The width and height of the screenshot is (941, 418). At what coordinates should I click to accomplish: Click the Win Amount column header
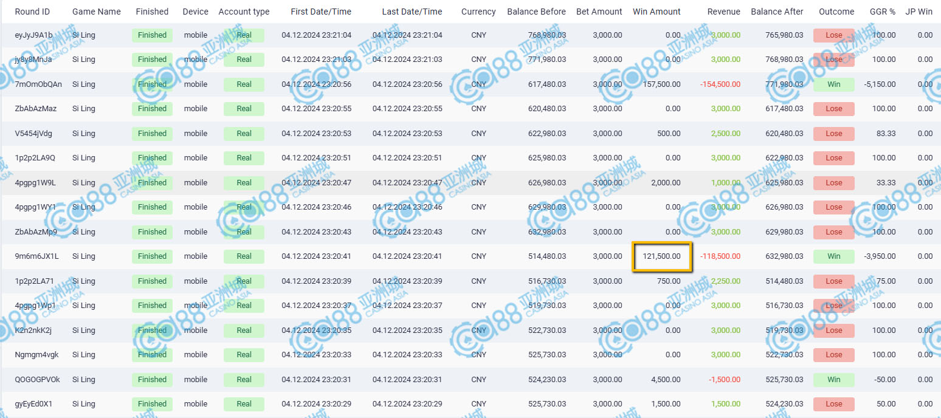657,12
